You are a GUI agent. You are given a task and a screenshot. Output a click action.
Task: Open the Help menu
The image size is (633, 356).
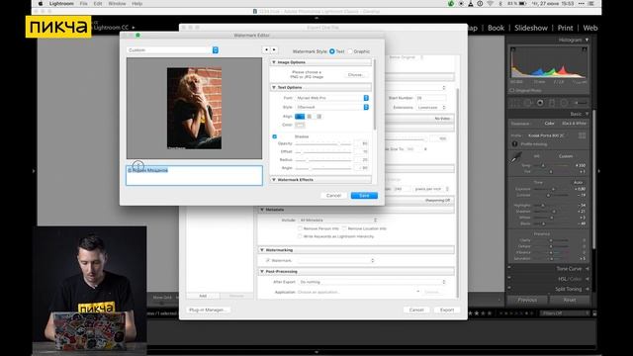(x=137, y=4)
